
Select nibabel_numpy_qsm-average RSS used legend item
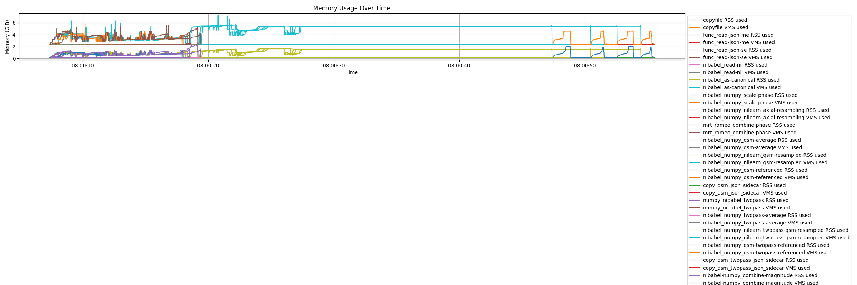coord(745,140)
